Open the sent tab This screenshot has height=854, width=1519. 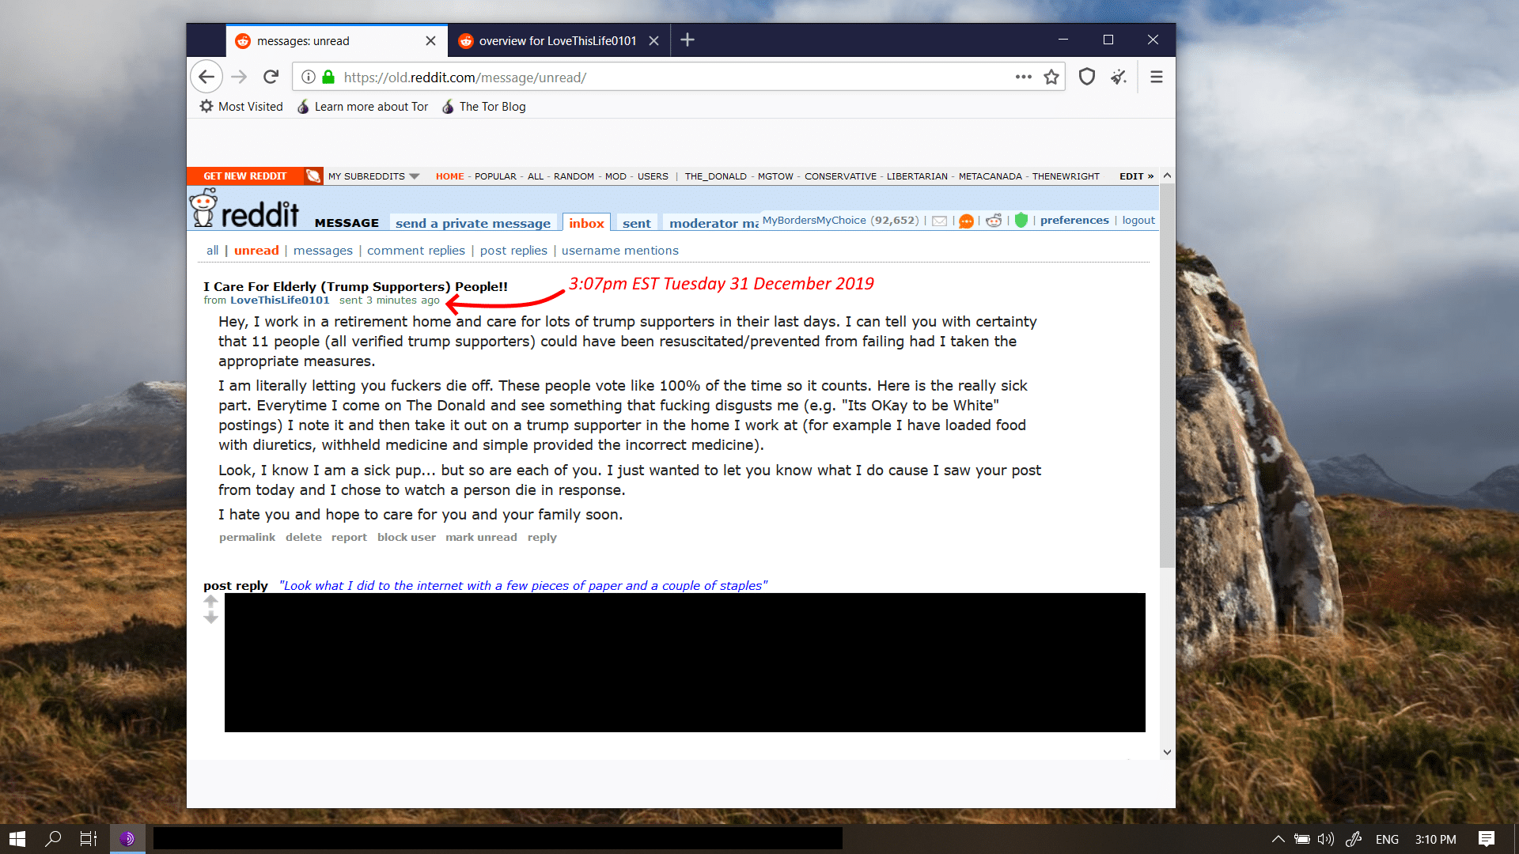point(637,223)
